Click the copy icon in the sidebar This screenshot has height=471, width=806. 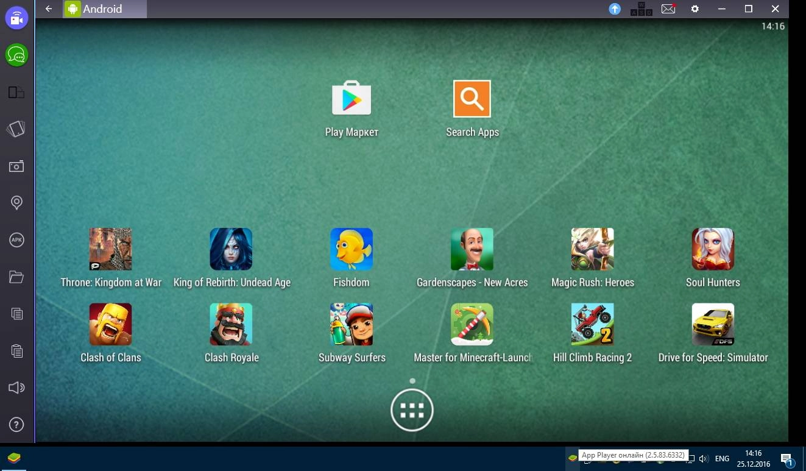pos(16,314)
